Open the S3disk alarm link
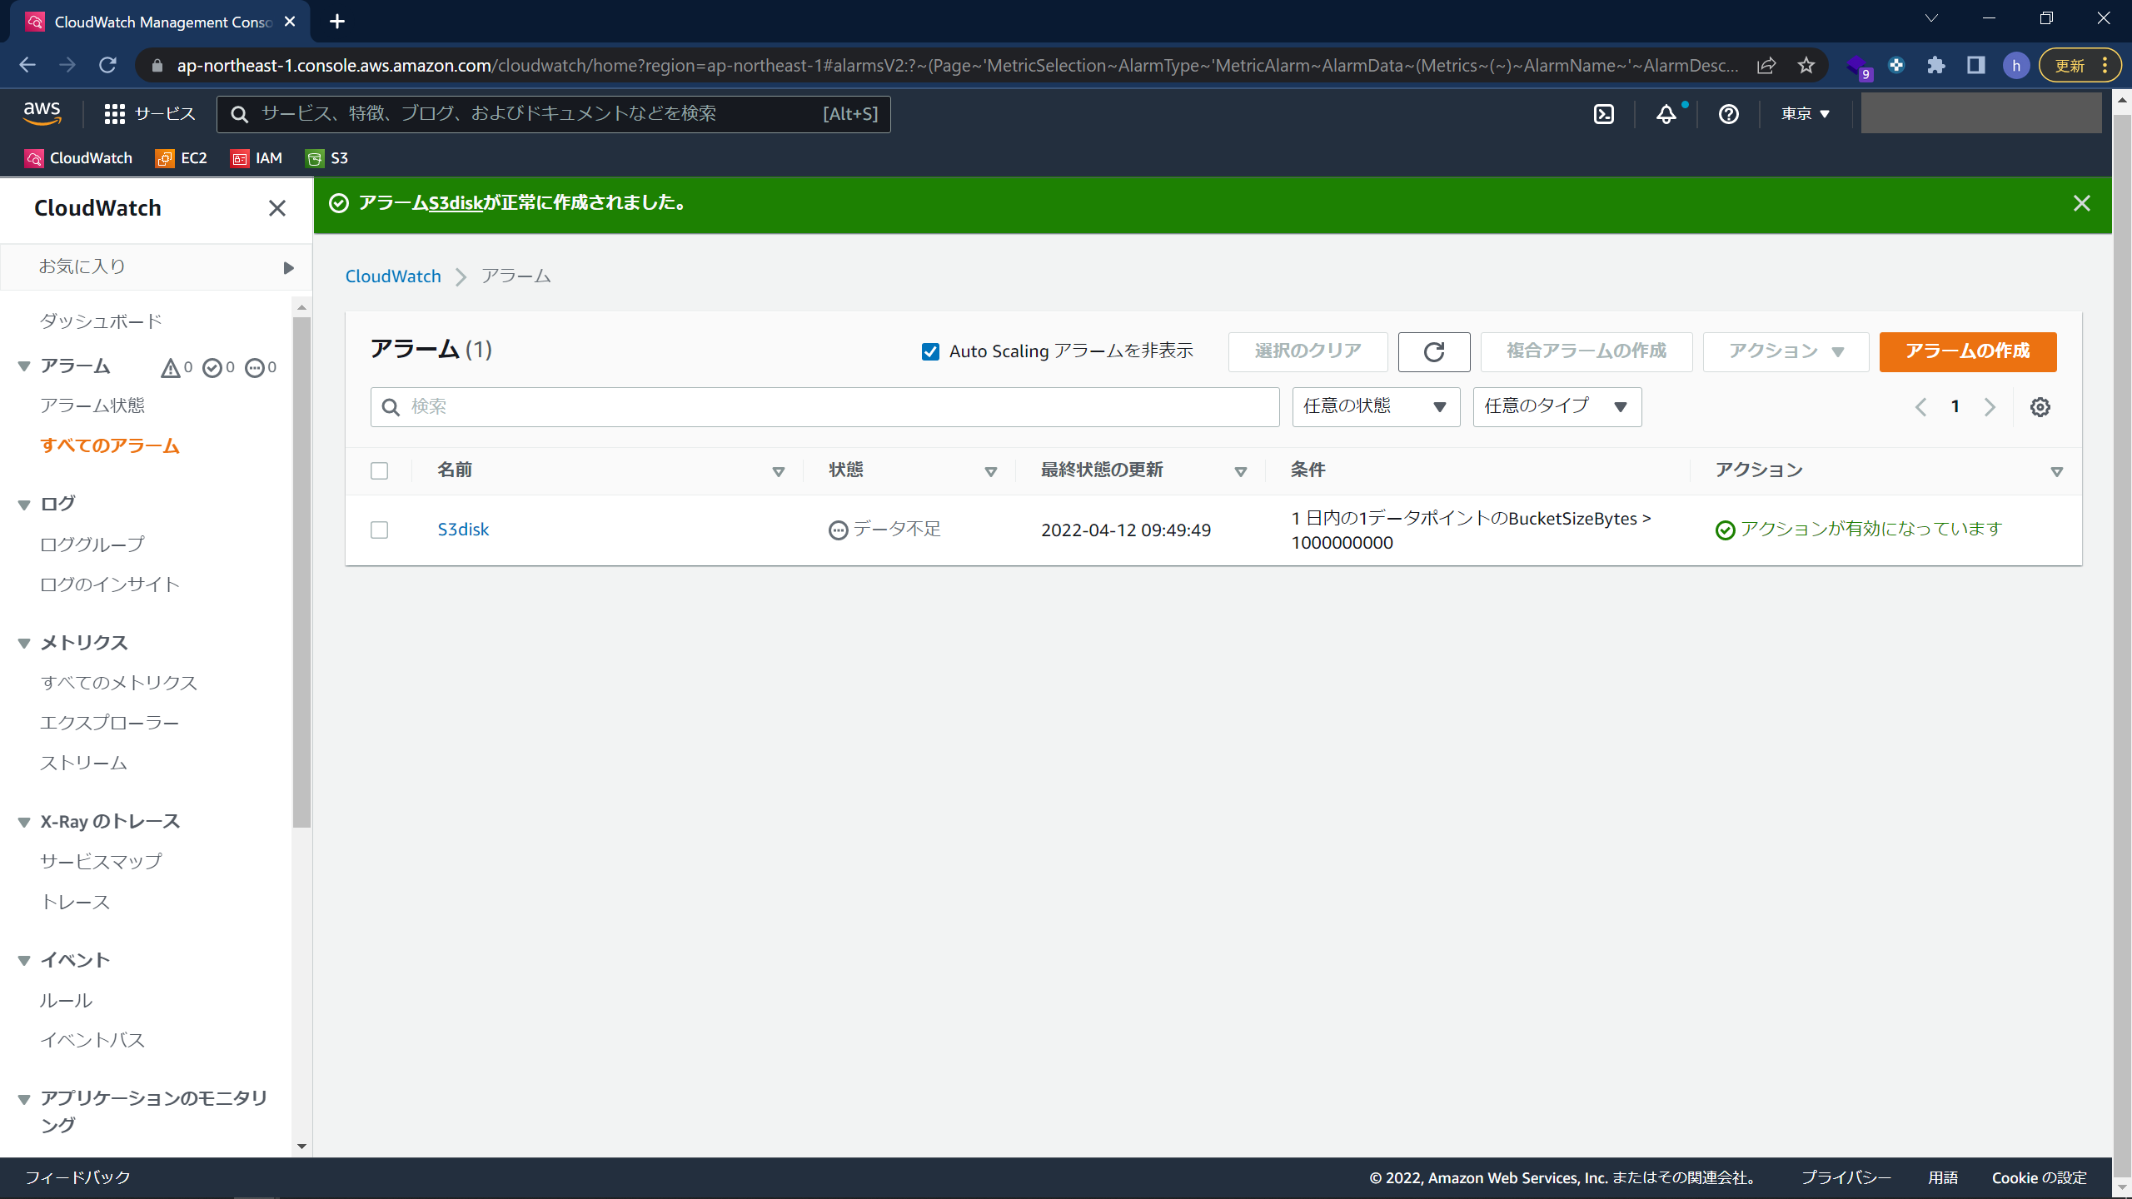 pyautogui.click(x=463, y=530)
